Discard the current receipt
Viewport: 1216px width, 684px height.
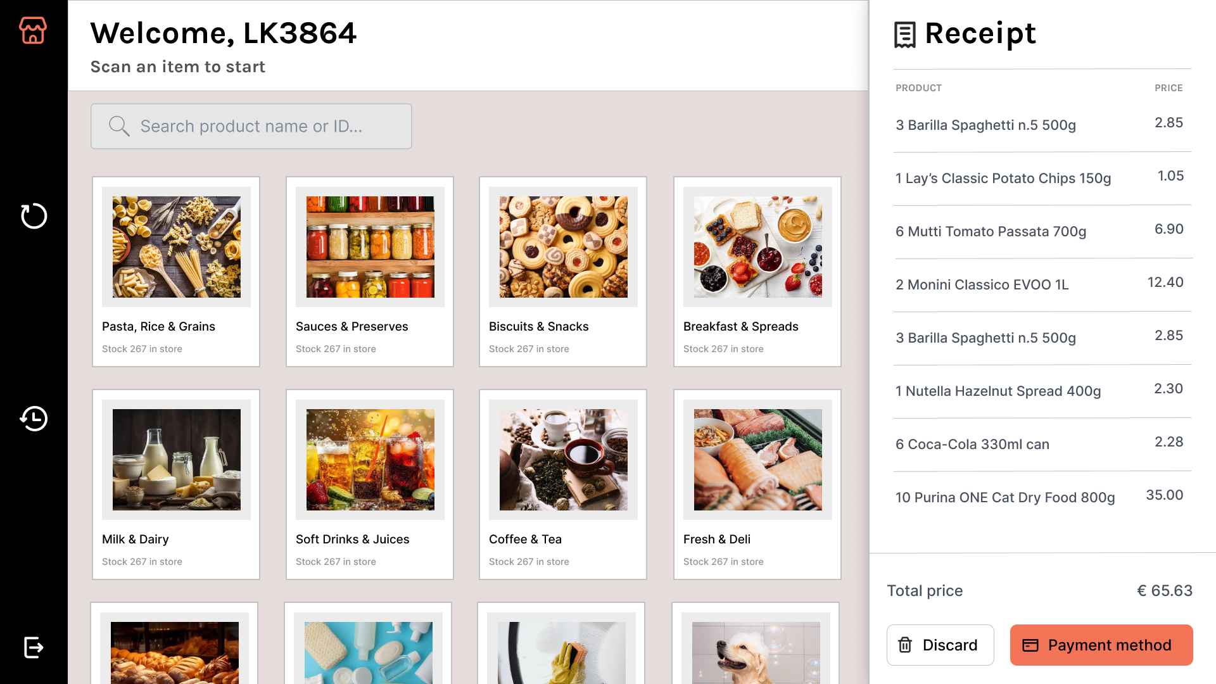coord(940,645)
